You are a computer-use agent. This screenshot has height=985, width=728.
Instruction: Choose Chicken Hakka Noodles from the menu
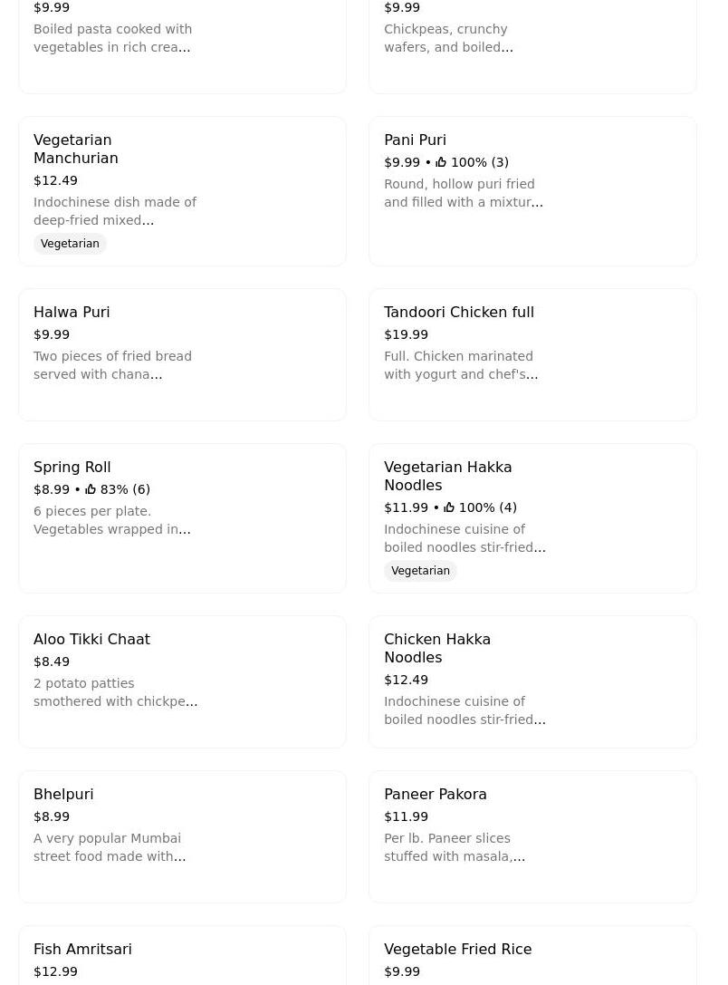tap(436, 648)
